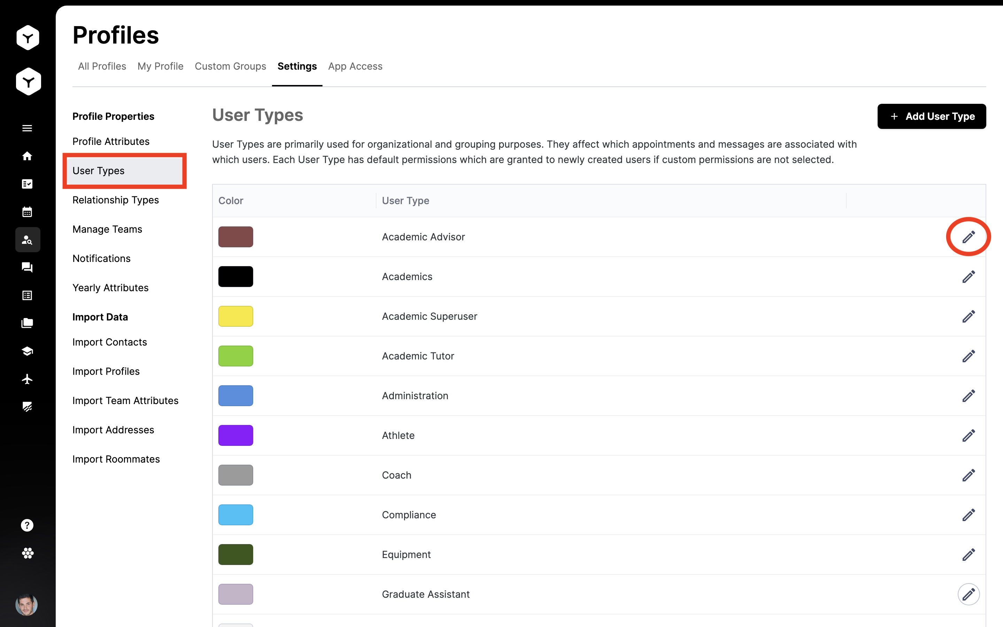Switch to the Custom Groups tab
This screenshot has height=627, width=1003.
[231, 66]
